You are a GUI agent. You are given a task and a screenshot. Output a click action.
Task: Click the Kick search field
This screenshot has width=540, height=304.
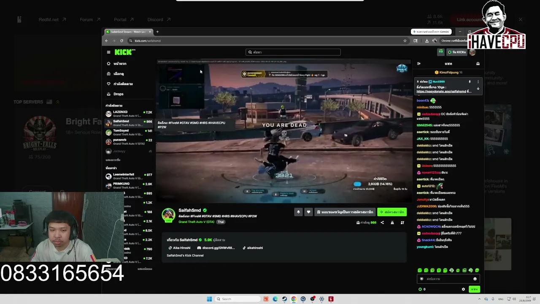293,52
